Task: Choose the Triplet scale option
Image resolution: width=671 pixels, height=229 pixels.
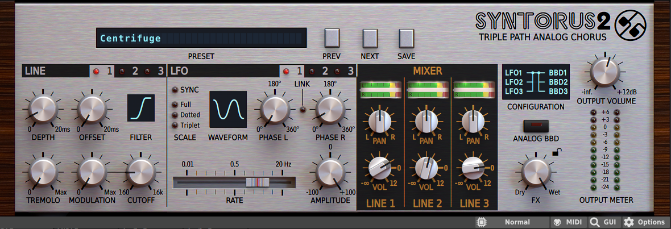Action: 175,125
